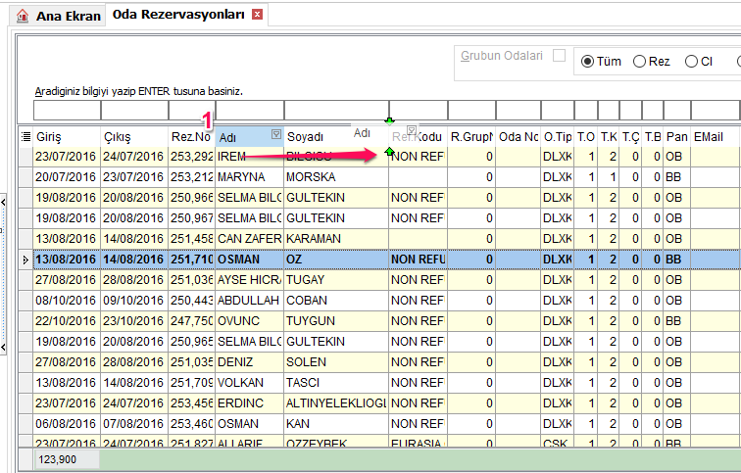Select the VOLKAN name cell
The width and height of the screenshot is (741, 473).
(249, 383)
